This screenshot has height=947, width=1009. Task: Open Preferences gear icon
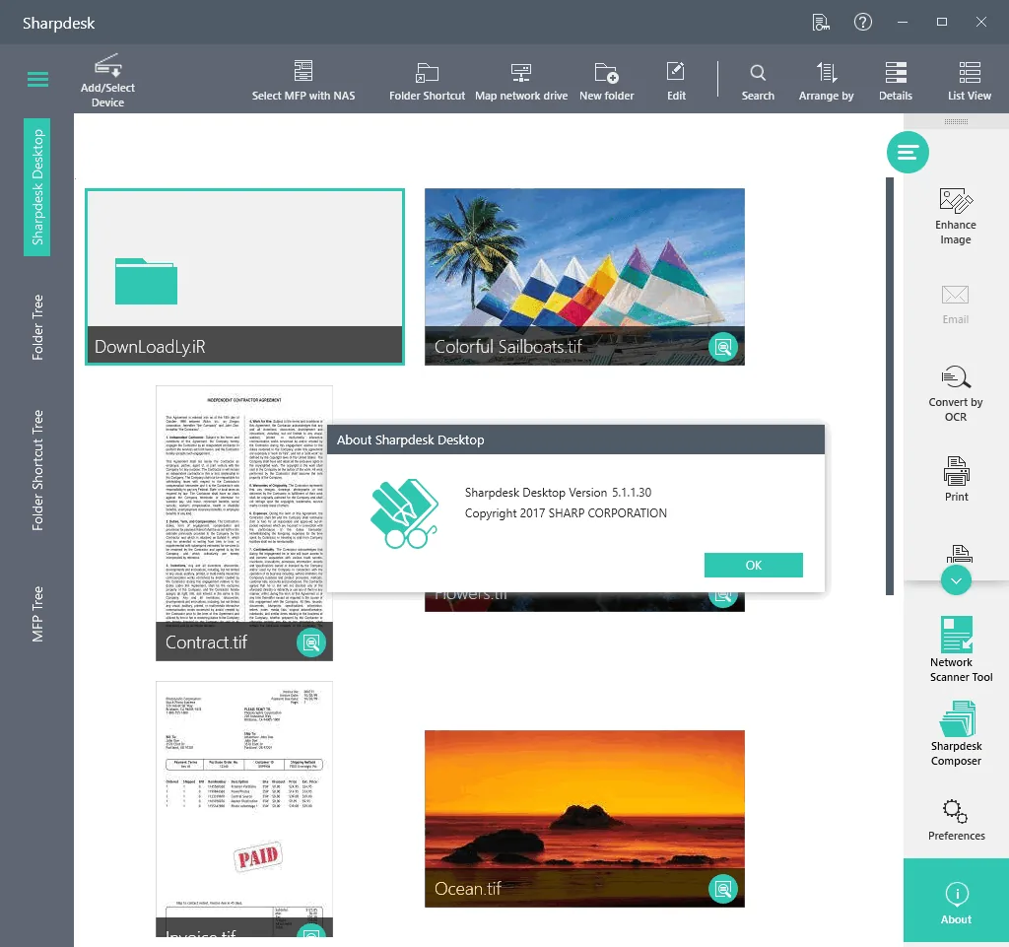pos(956,811)
